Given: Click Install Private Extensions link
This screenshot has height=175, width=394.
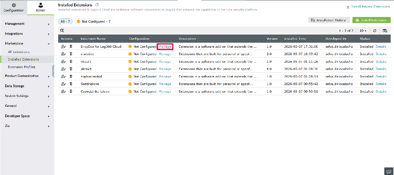Looking at the screenshot, I should click(x=368, y=6).
